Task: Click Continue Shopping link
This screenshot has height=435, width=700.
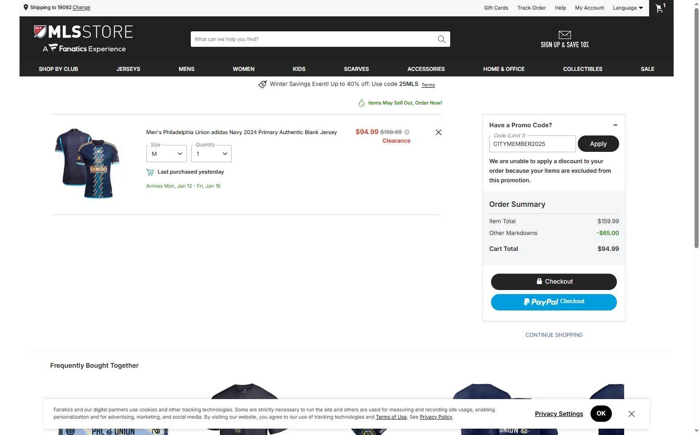Action: pyautogui.click(x=554, y=335)
